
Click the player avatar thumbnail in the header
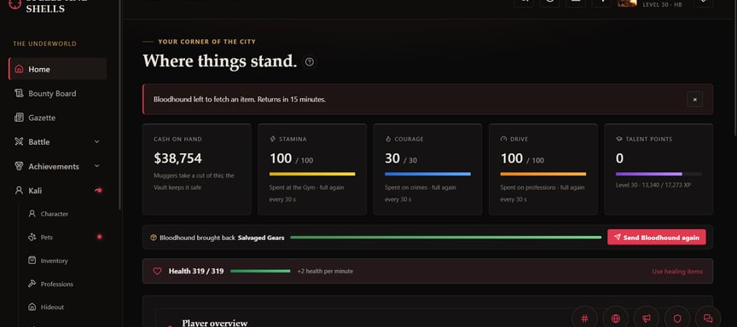(627, 3)
